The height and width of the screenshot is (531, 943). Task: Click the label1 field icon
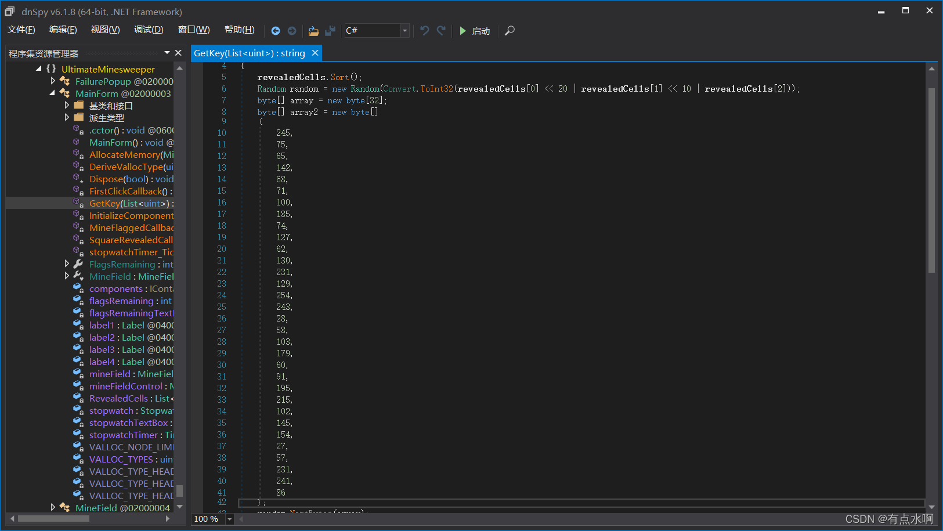coord(78,325)
